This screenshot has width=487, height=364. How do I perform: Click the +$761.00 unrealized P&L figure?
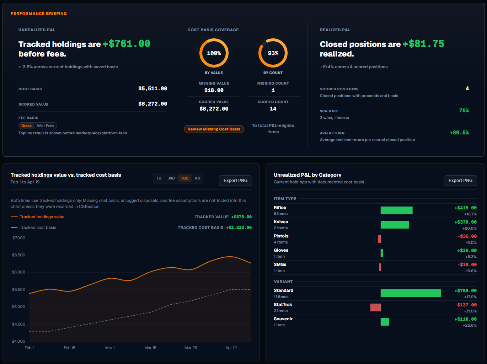pyautogui.click(x=127, y=44)
